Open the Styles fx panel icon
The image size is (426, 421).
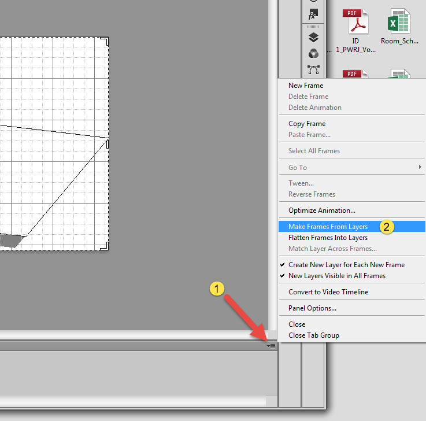313,14
